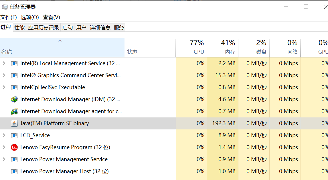The height and width of the screenshot is (180, 328).
Task: Click the Java(TM) Platform SE binary icon
Action: [14, 123]
